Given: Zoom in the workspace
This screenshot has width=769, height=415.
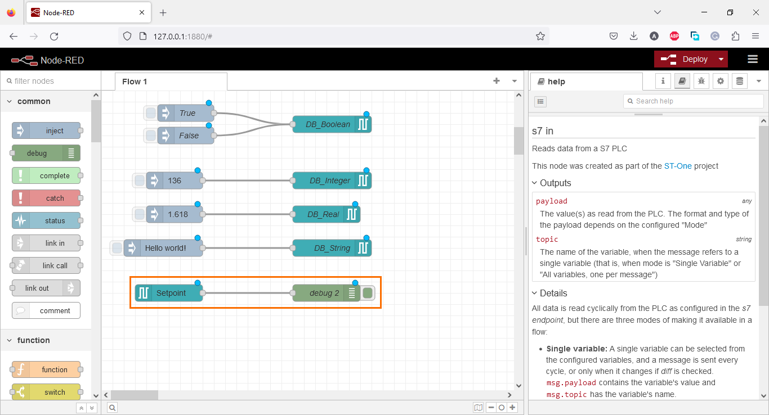Looking at the screenshot, I should (x=512, y=408).
